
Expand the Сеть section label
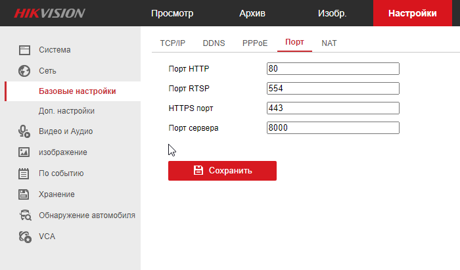(x=47, y=71)
